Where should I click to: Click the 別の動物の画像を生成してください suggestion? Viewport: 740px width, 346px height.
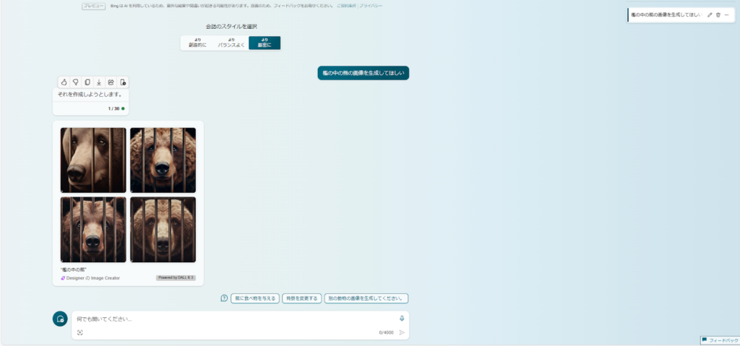click(x=366, y=298)
